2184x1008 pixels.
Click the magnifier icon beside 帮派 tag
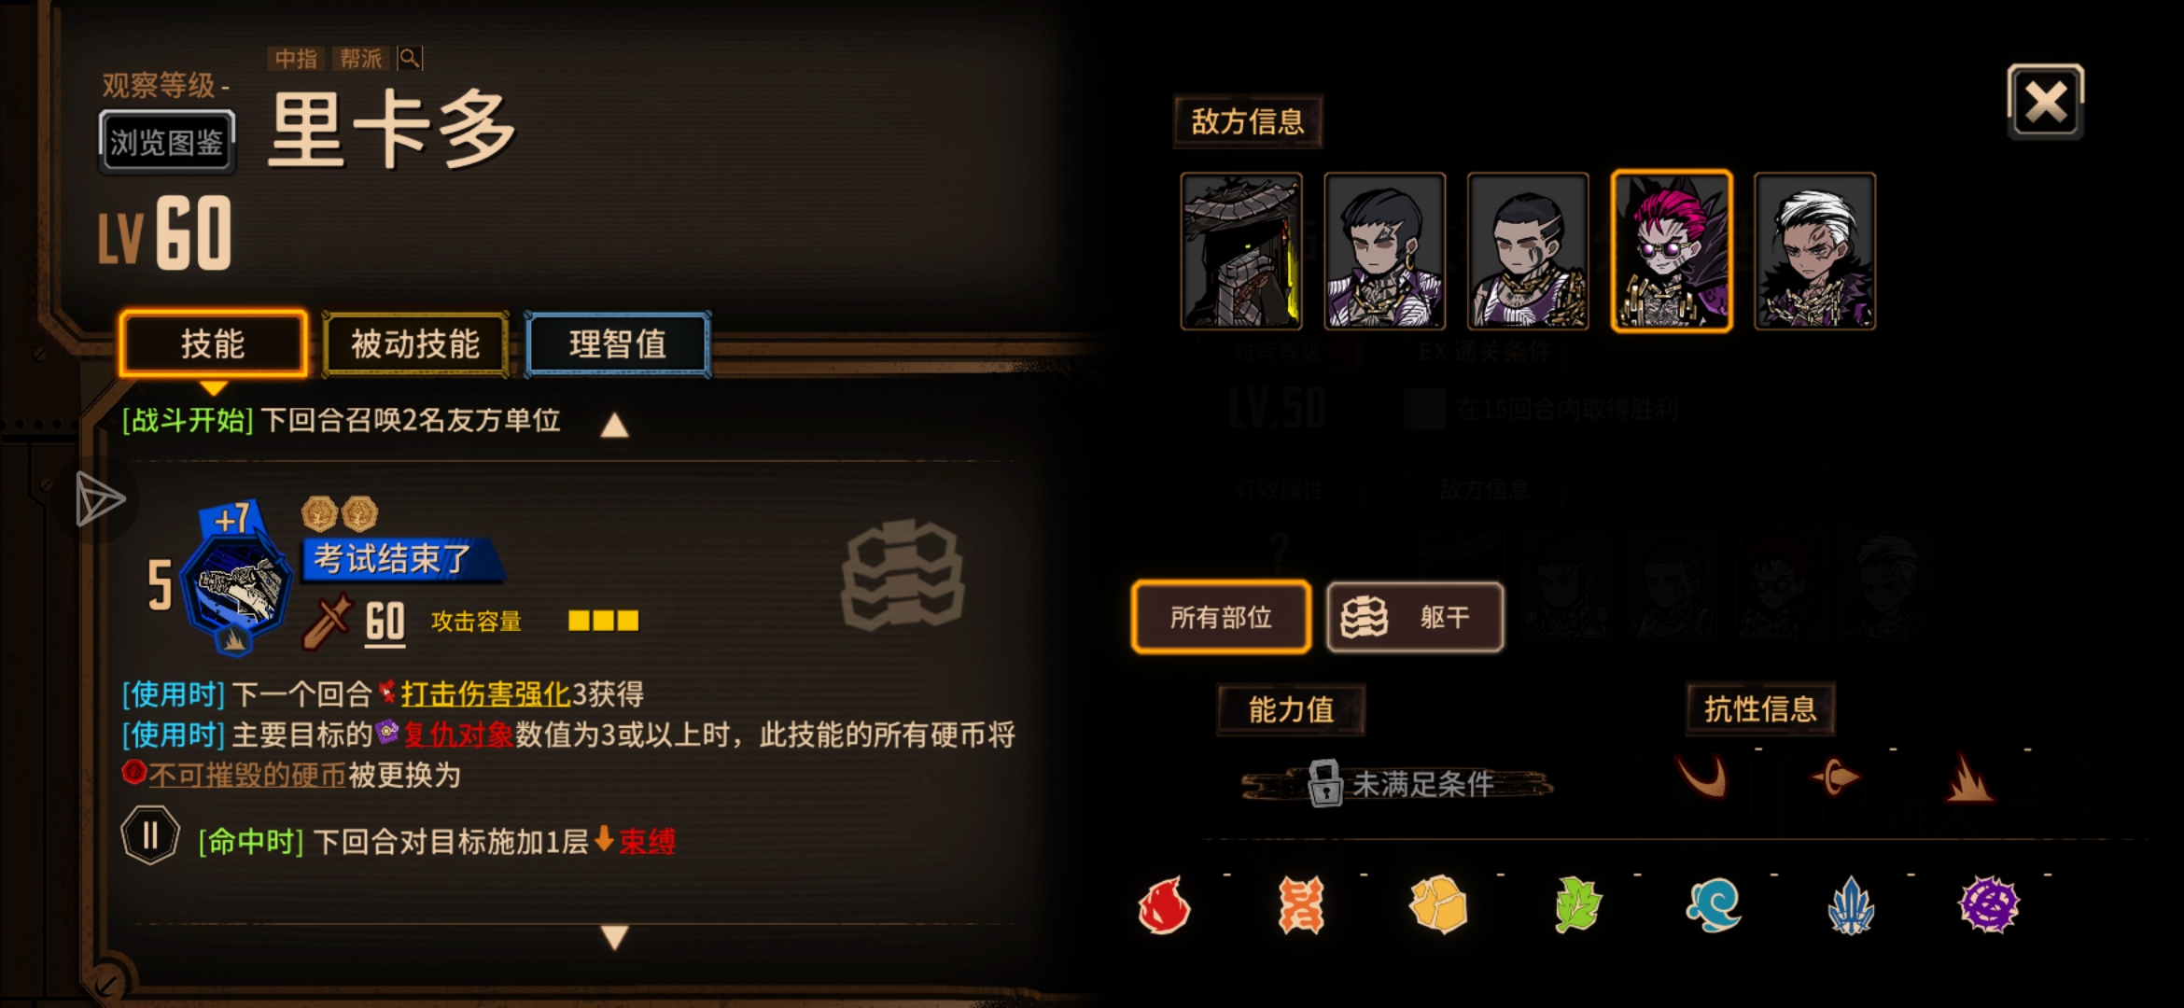pyautogui.click(x=410, y=58)
